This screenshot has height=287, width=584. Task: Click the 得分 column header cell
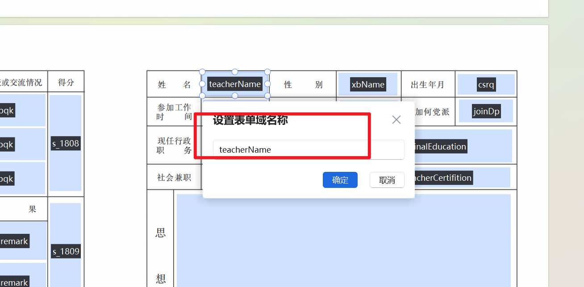66,81
